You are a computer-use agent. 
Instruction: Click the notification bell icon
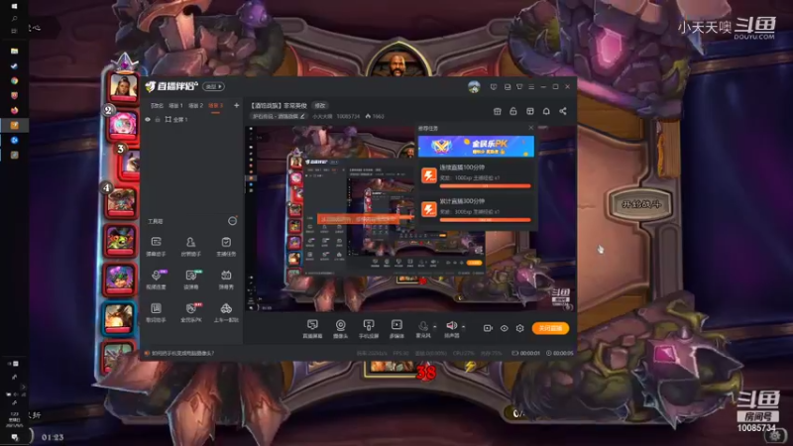pyautogui.click(x=546, y=111)
